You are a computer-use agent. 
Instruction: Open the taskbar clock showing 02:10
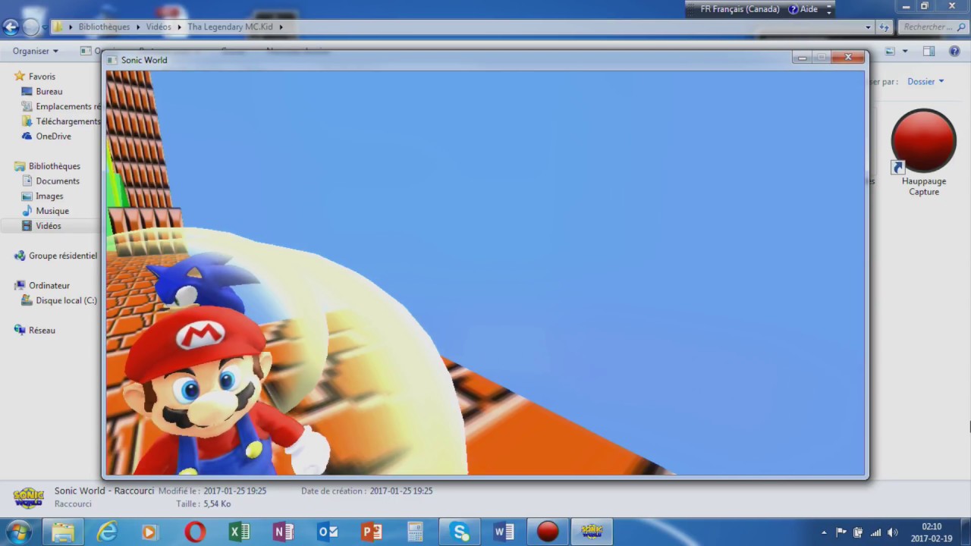point(932,532)
